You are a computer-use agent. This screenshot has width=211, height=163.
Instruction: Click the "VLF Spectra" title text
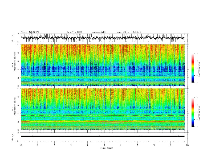tap(30, 32)
